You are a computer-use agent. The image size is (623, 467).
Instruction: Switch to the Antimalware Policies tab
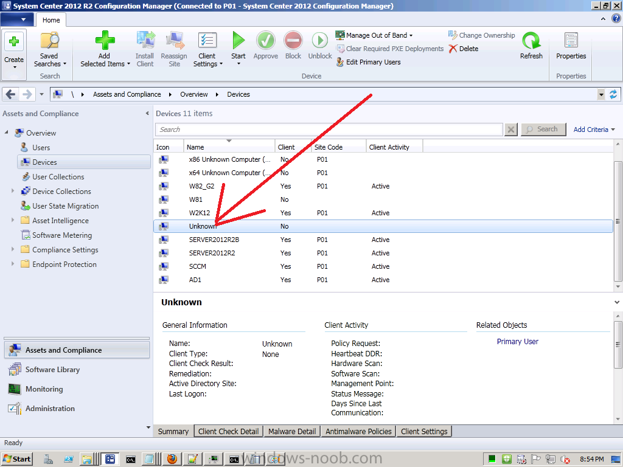click(x=358, y=431)
